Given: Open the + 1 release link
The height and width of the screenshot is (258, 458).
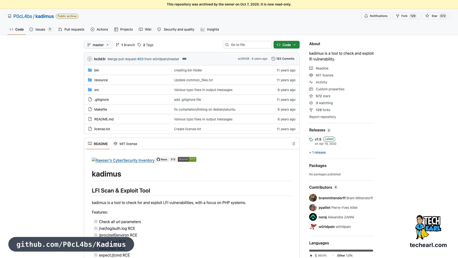Looking at the screenshot, I should click(x=317, y=152).
